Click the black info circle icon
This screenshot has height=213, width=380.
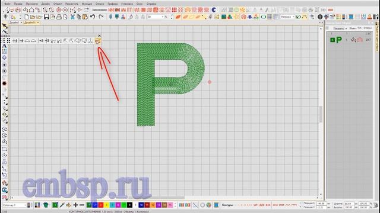(320, 17)
